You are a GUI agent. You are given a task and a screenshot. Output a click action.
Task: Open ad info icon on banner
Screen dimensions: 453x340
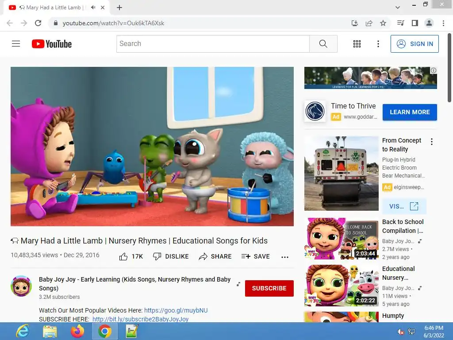434,70
